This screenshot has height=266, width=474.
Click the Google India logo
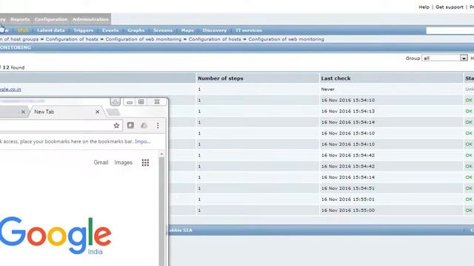click(56, 236)
